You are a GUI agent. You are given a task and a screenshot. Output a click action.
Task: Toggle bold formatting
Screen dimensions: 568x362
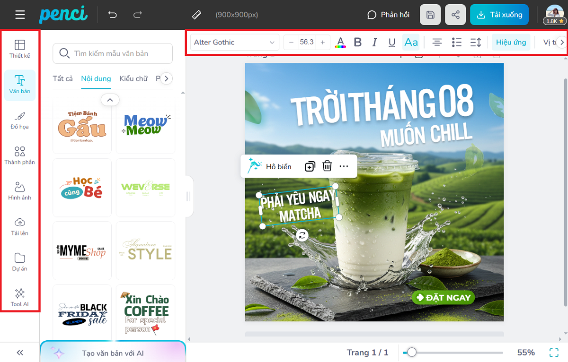358,43
